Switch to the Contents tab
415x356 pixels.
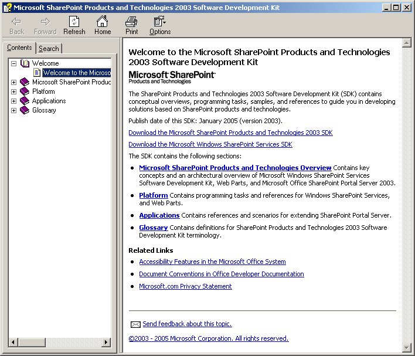19,48
